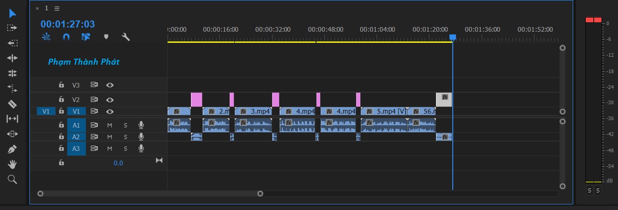Toggle A3 track targeting
The width and height of the screenshot is (618, 210).
[76, 148]
